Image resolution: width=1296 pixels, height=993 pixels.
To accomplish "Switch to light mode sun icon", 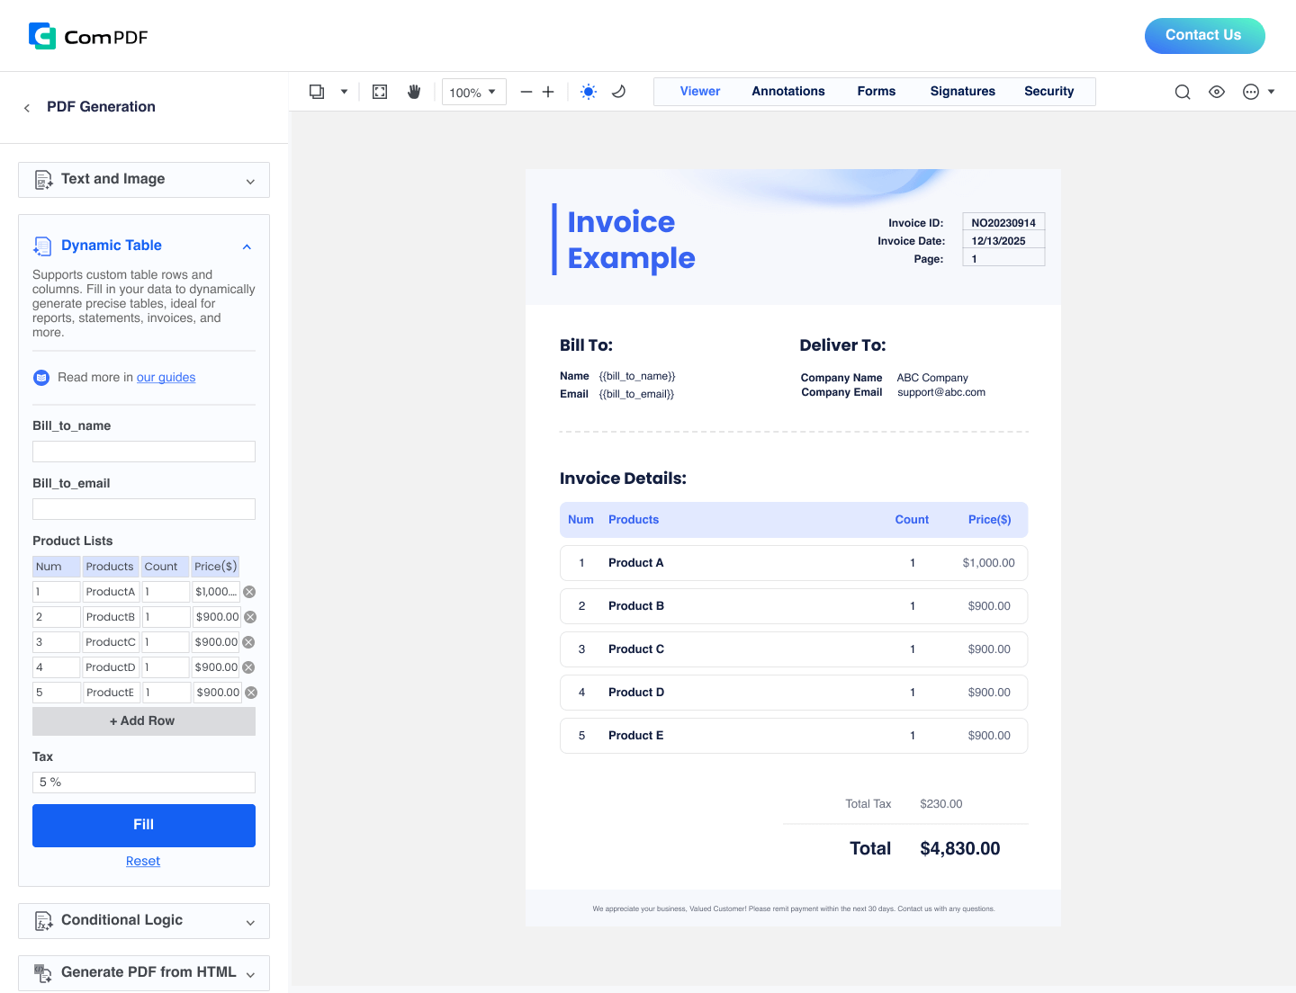I will coord(589,92).
